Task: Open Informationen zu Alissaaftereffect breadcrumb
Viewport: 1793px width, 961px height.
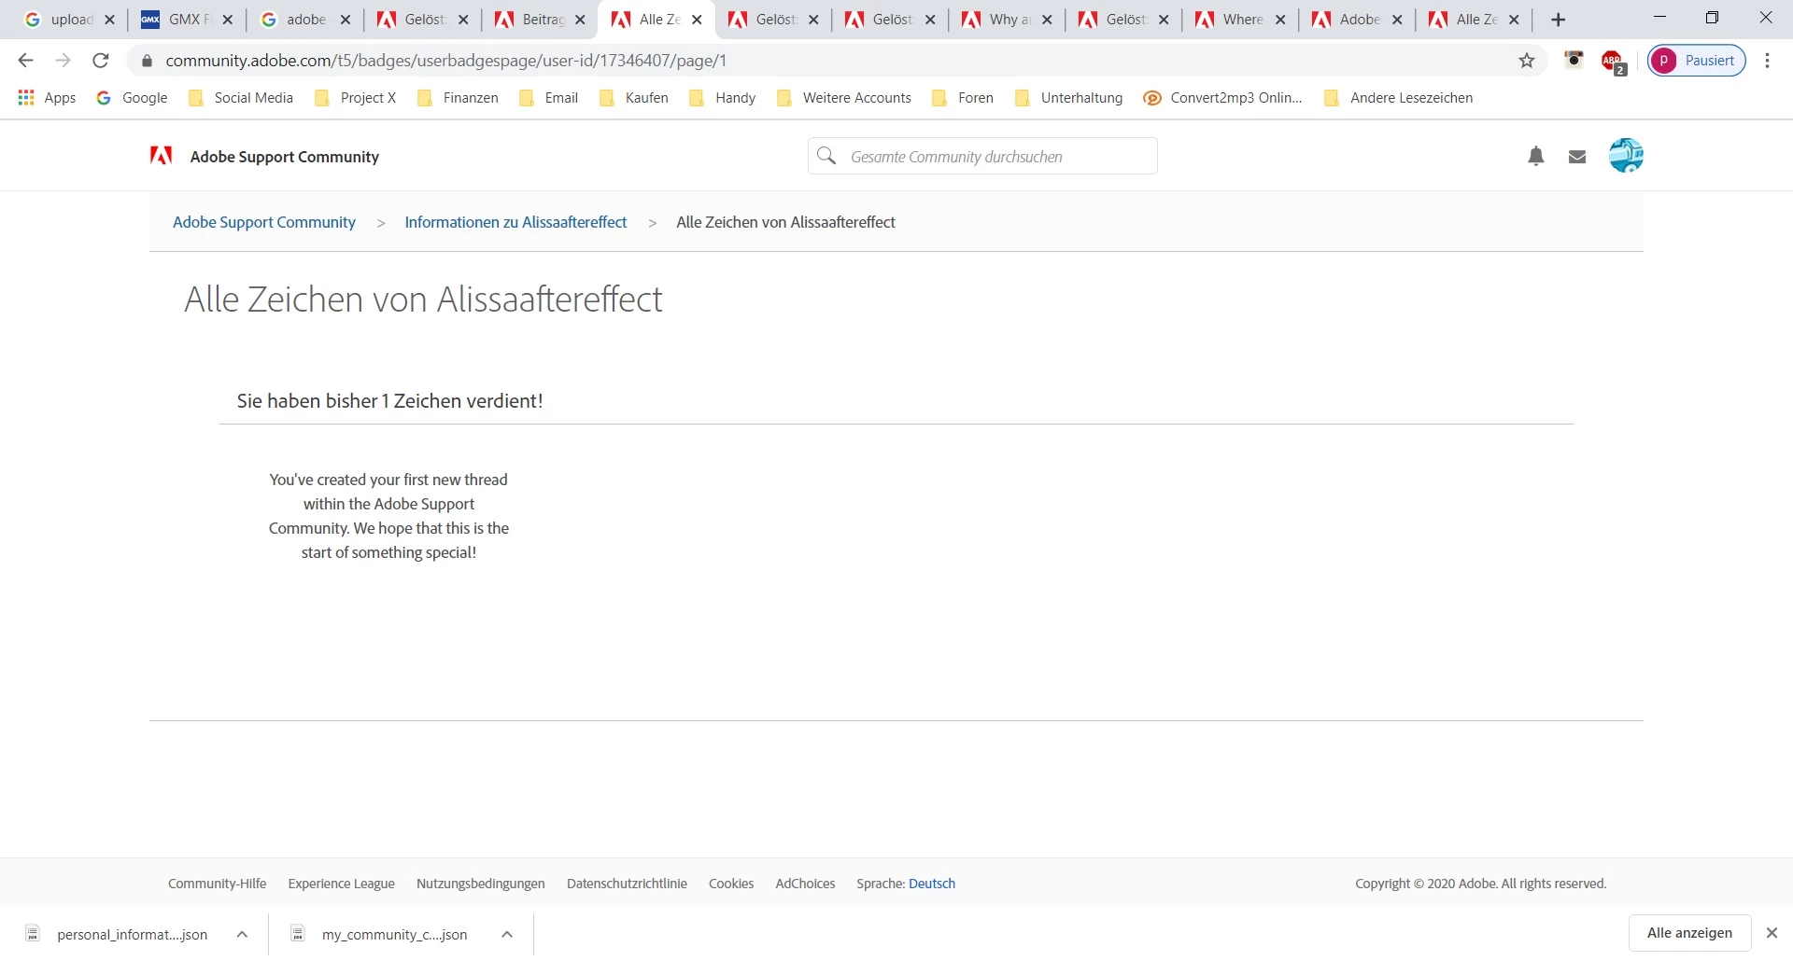Action: [x=515, y=222]
